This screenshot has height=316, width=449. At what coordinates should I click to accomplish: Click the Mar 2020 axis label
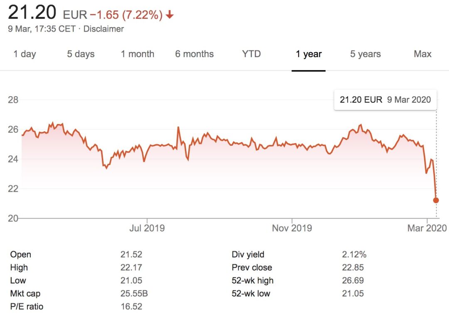[427, 228]
